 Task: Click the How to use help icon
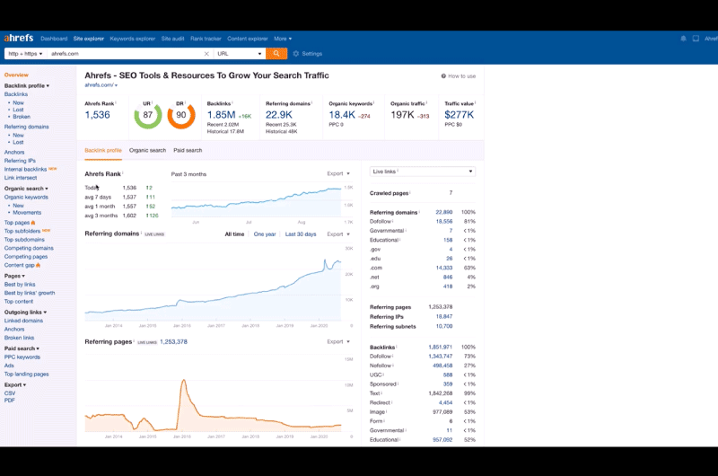443,76
